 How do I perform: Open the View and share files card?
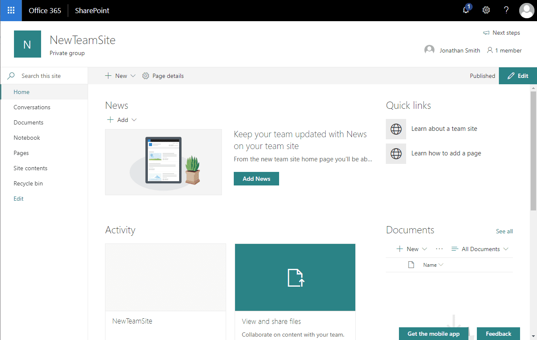click(x=295, y=291)
